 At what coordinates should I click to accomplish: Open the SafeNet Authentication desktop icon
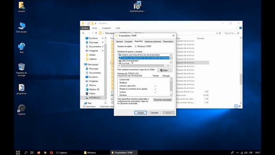[x=137, y=7]
